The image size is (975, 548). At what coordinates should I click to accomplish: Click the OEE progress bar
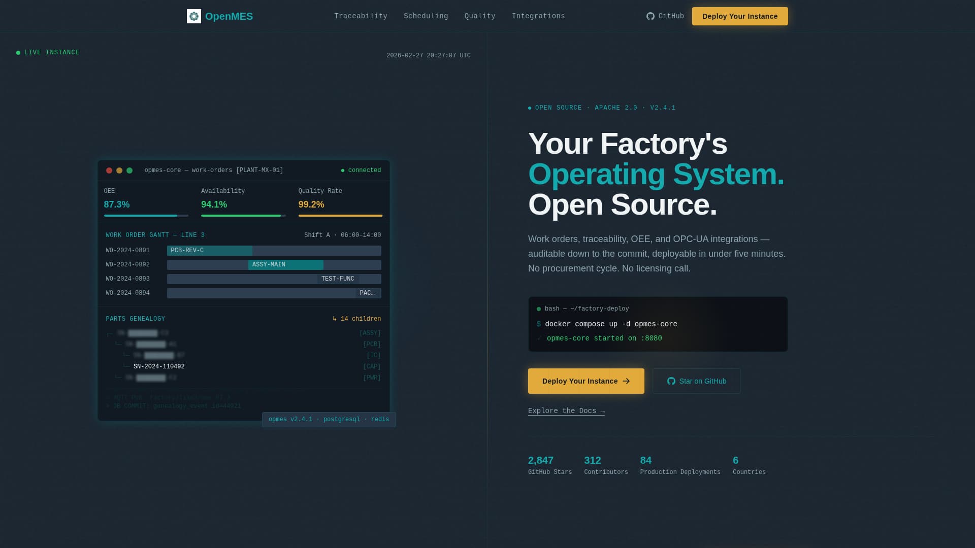click(146, 216)
